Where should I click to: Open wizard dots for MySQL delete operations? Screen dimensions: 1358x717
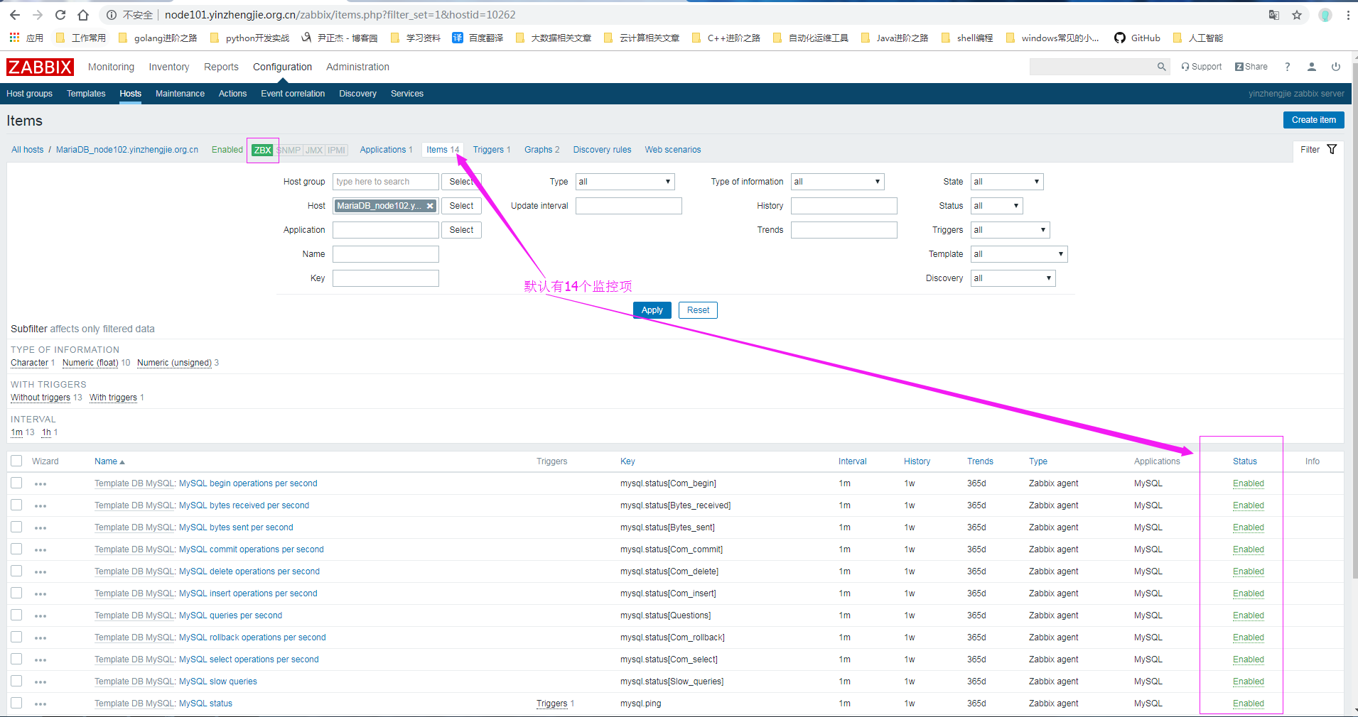pyautogui.click(x=41, y=572)
